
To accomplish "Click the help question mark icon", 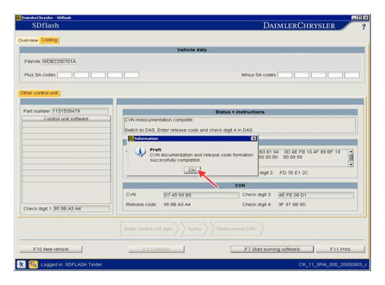I will point(363,27).
